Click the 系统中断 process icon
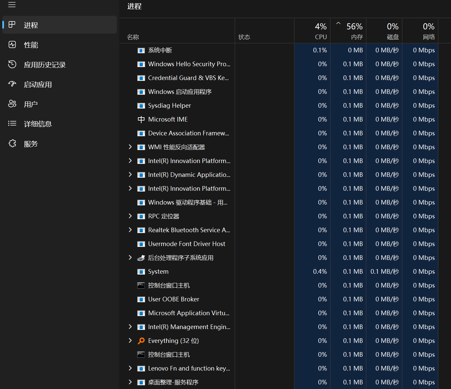Image resolution: width=451 pixels, height=389 pixels. 141,50
